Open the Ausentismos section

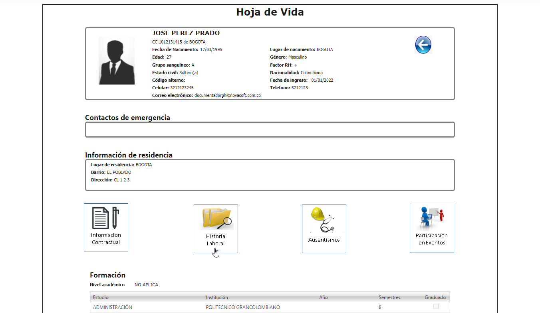point(324,228)
